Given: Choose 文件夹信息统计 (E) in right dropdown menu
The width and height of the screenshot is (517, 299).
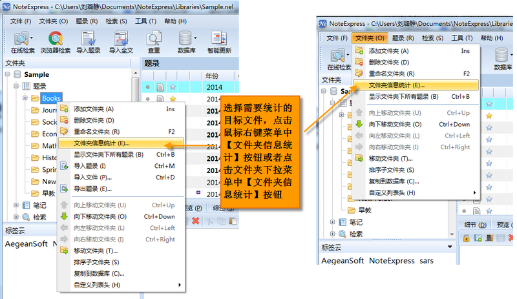Looking at the screenshot, I should (416, 85).
